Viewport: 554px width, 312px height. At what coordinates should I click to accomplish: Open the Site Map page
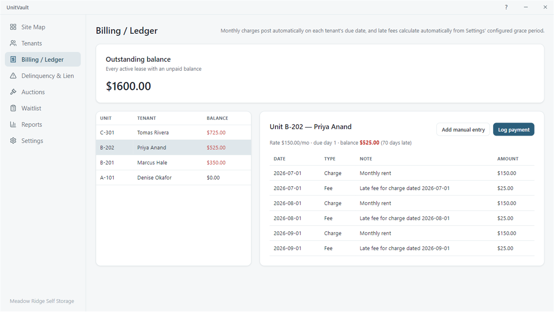43,27
